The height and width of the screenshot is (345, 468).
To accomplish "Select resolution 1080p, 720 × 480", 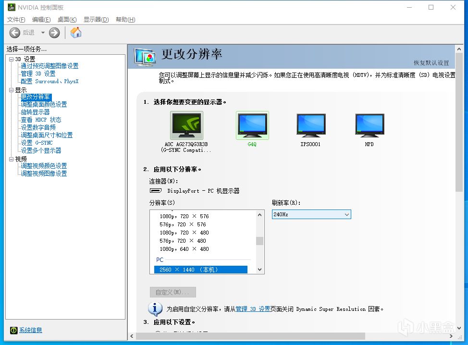I will [184, 233].
